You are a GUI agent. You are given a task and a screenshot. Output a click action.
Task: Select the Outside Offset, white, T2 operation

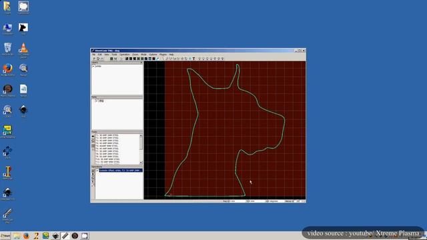[121, 171]
